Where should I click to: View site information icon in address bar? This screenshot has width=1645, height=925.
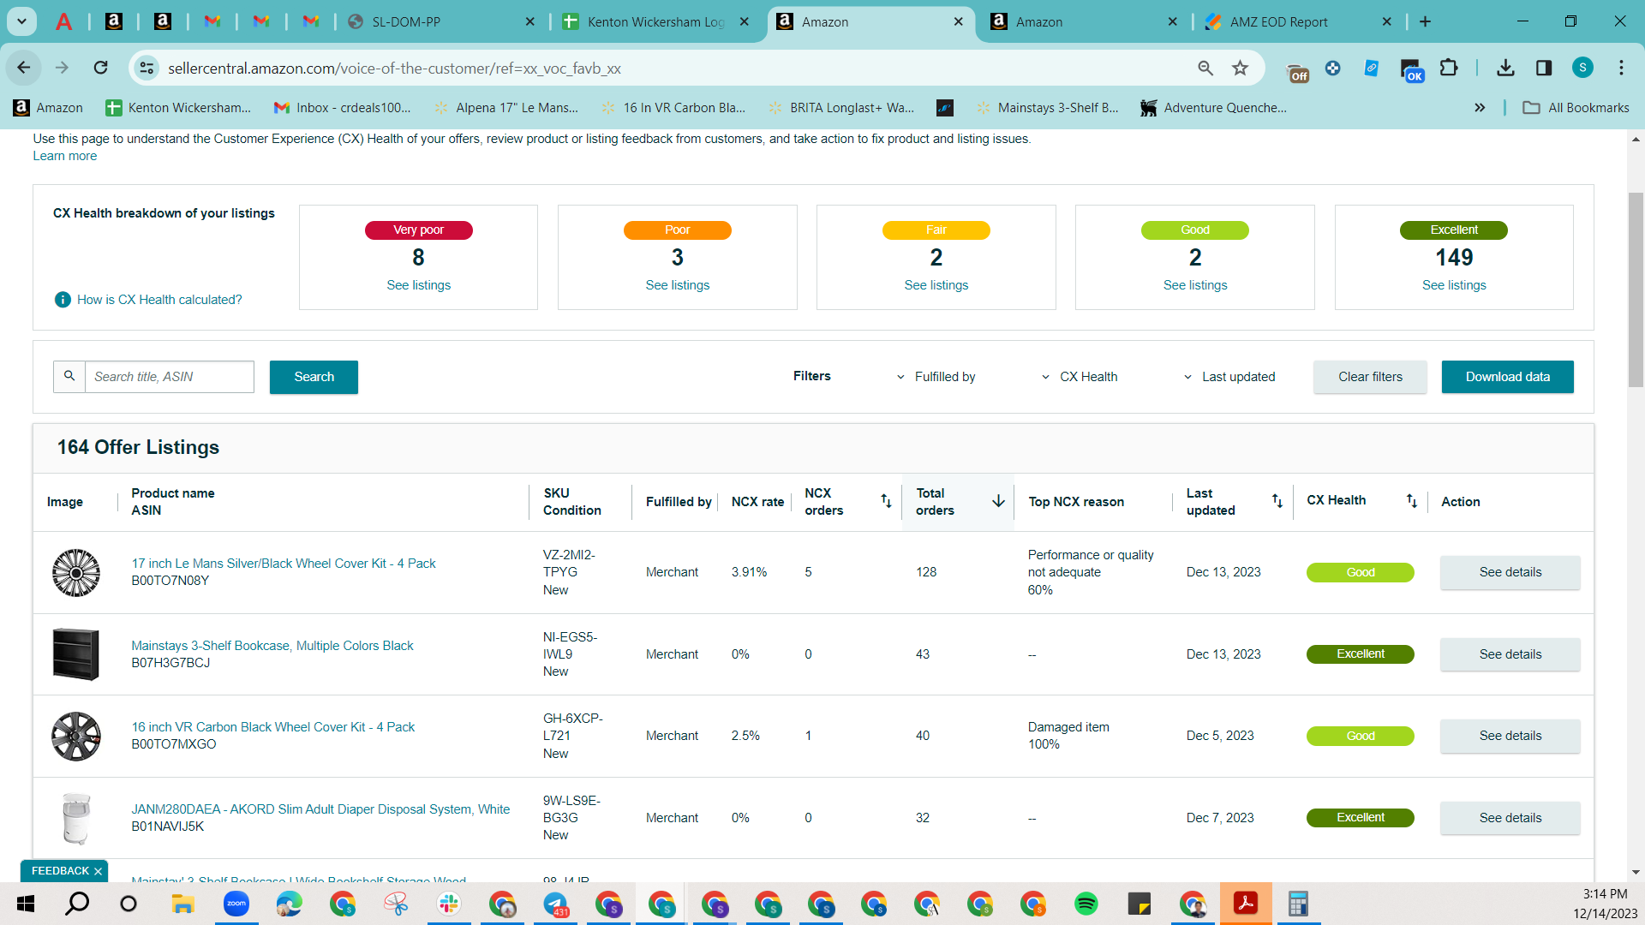click(x=147, y=68)
